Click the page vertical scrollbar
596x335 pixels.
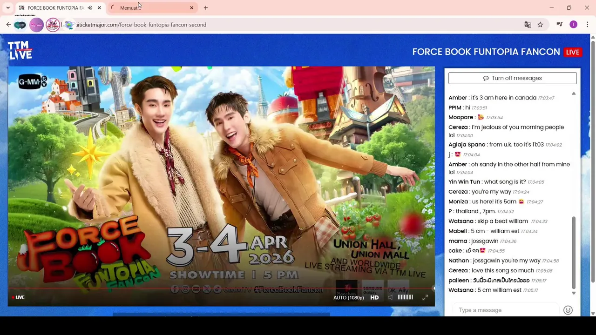pyautogui.click(x=593, y=161)
